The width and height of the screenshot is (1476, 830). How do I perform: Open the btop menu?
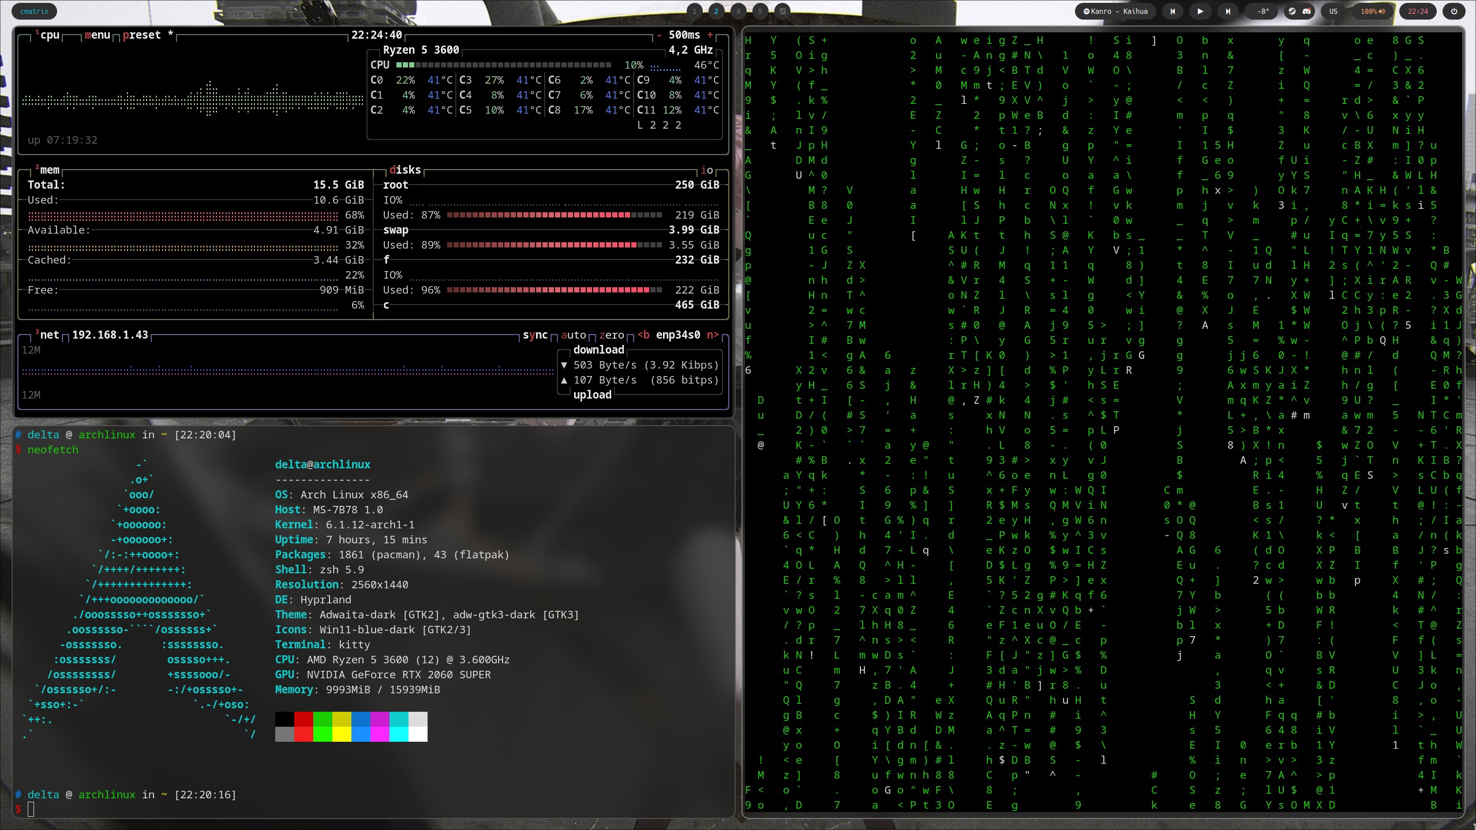97,35
